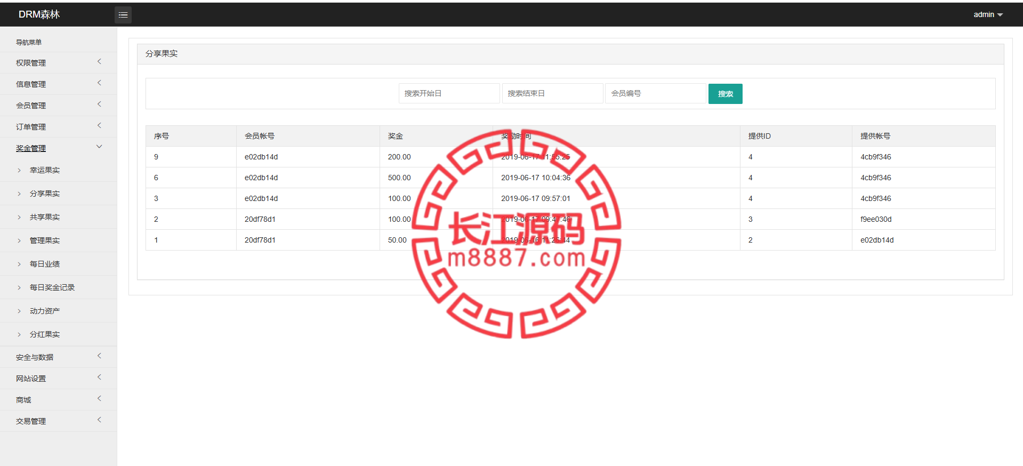Select member 20df78d1 in row 2
The width and height of the screenshot is (1023, 466).
click(260, 219)
